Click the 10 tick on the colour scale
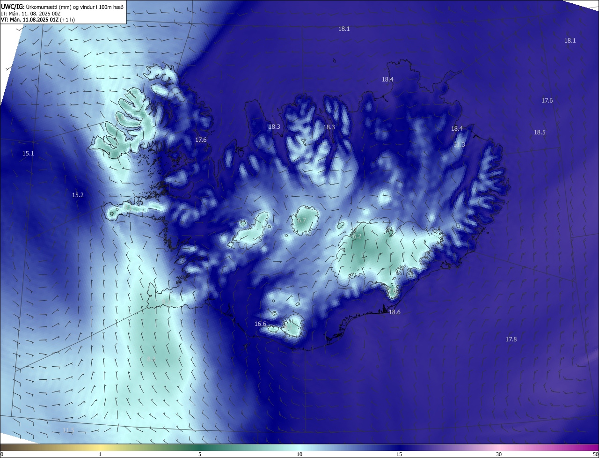Viewport: 599px width, 458px height. [x=299, y=454]
